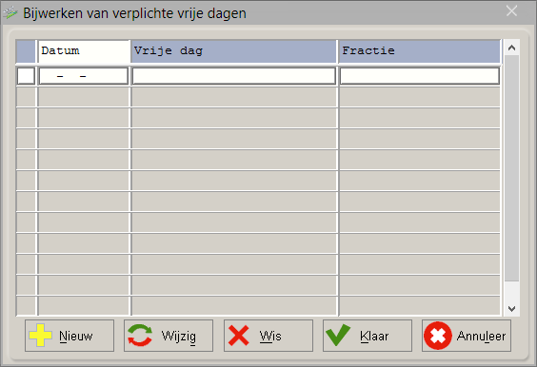Select the Fractie column header
Viewport: 537px width, 367px height.
coord(419,51)
